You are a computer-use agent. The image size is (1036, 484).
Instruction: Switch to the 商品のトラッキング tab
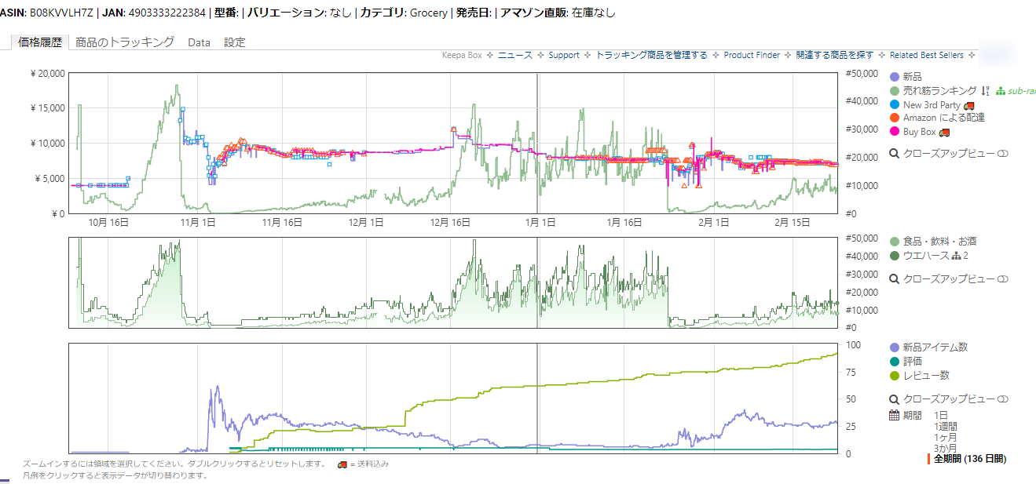coord(125,42)
